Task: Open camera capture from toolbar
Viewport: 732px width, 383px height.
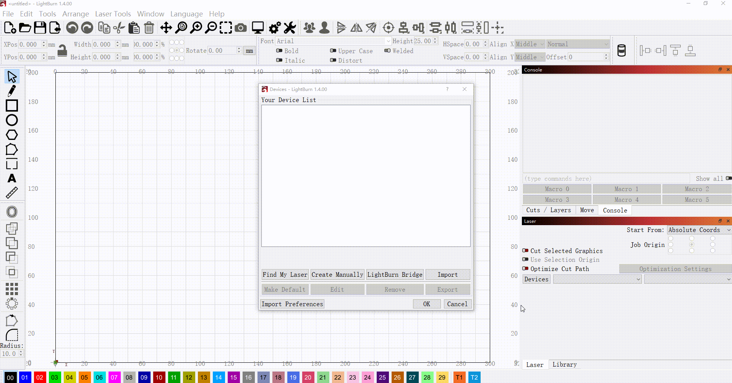Action: coord(241,28)
